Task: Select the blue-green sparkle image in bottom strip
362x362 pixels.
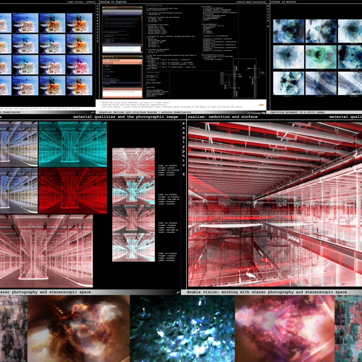Action: pos(182,328)
